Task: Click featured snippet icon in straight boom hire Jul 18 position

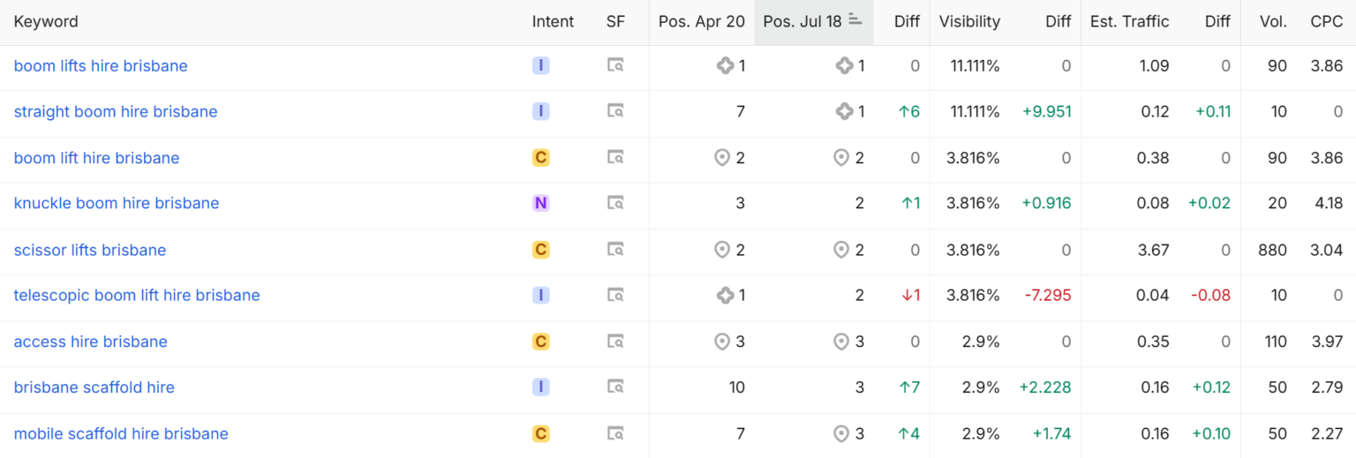Action: pyautogui.click(x=844, y=111)
